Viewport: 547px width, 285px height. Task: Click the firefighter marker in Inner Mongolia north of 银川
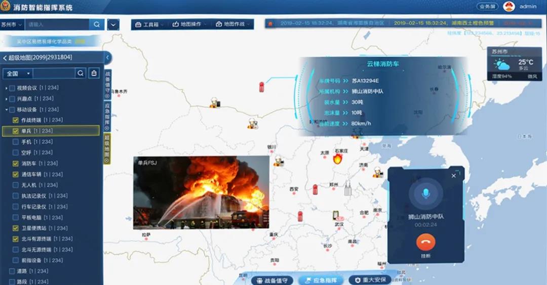pyautogui.click(x=253, y=123)
